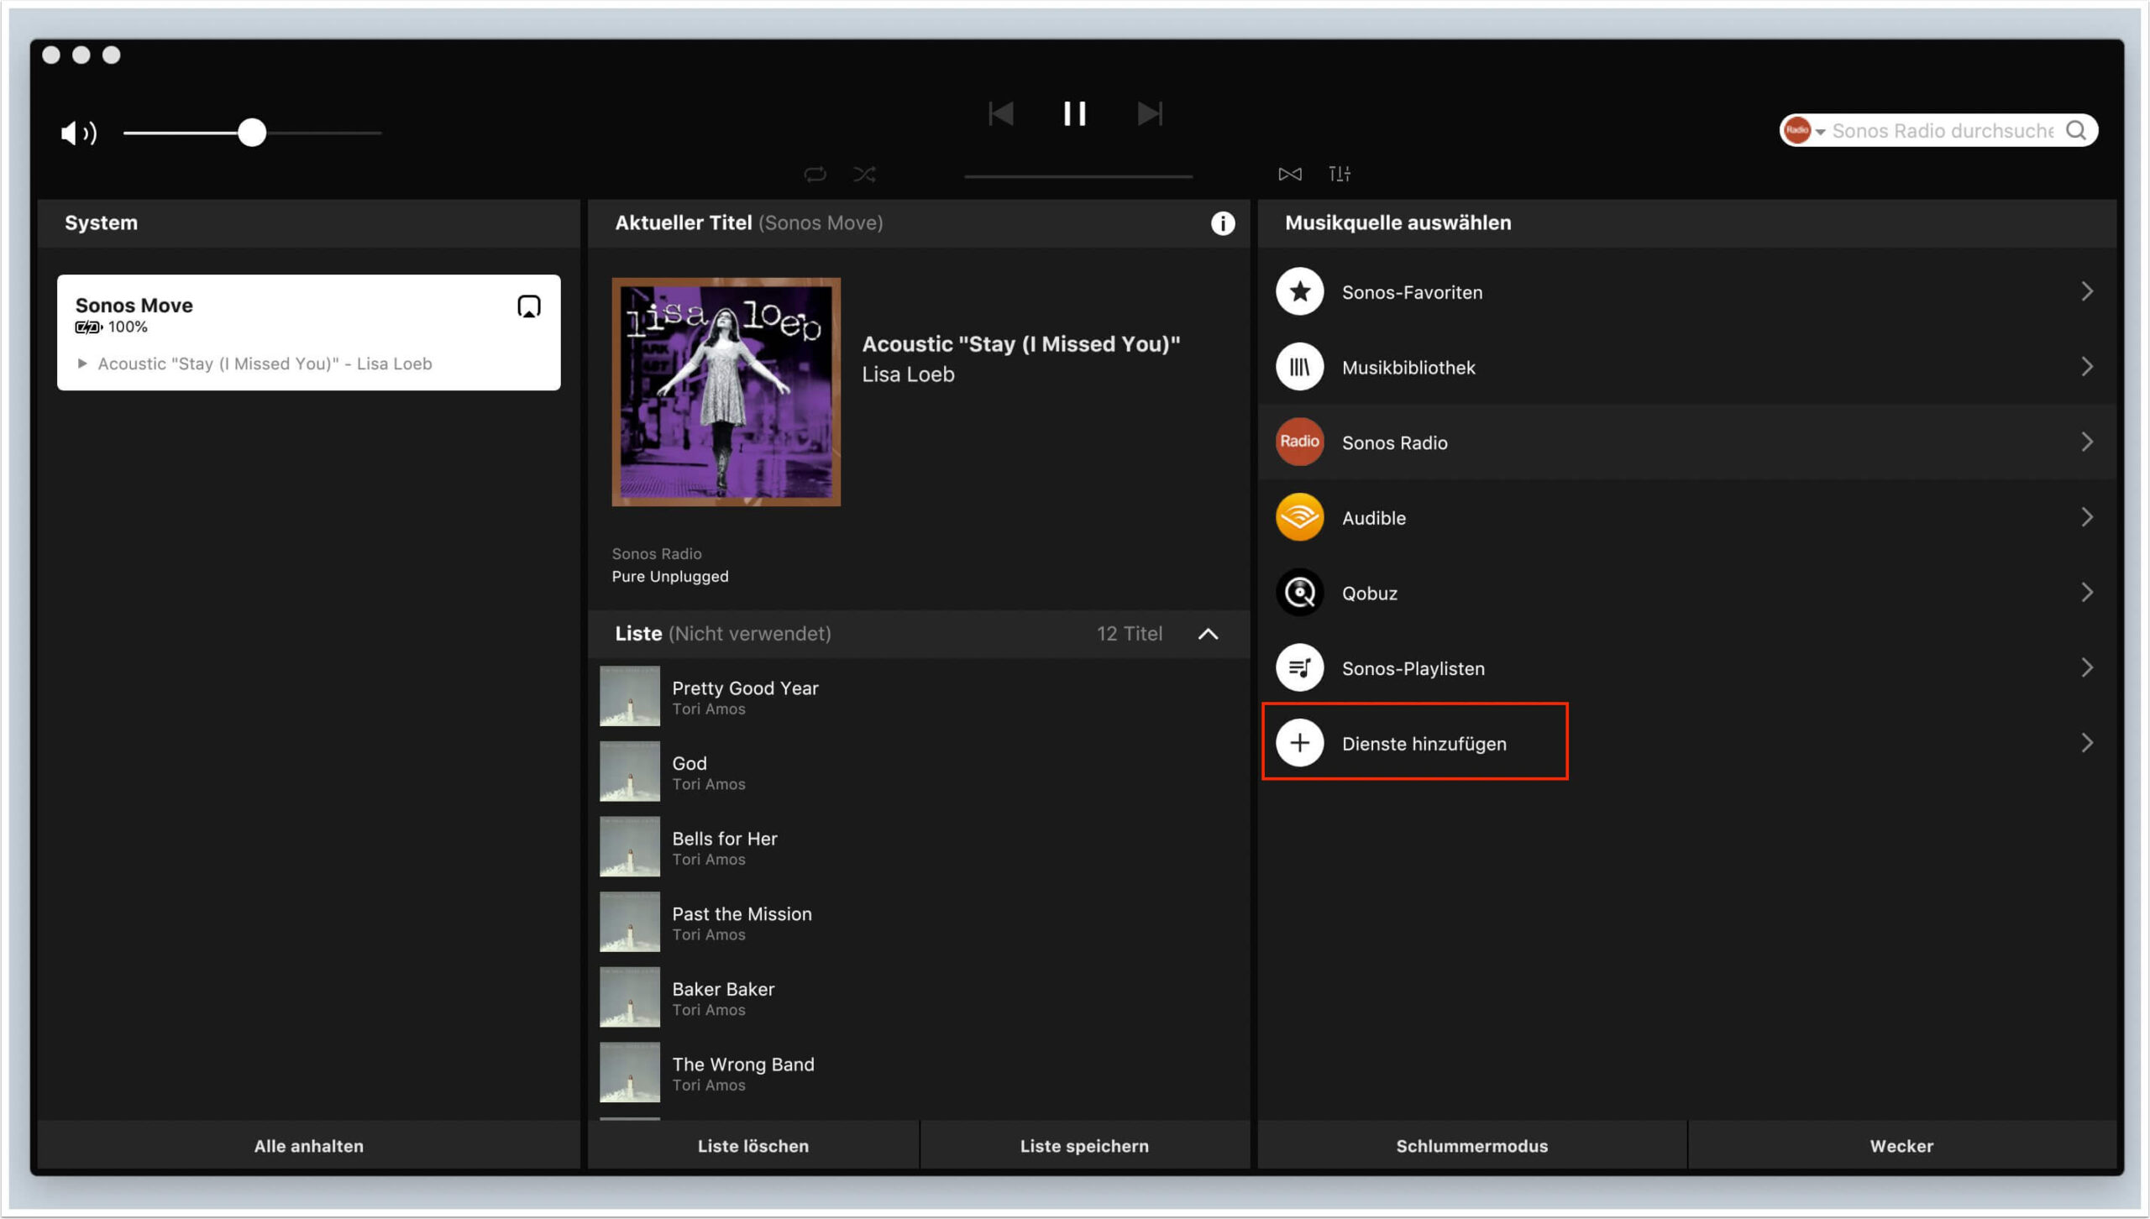This screenshot has height=1219, width=2150.
Task: Open Sonos-Playlisten playlist icon
Action: [1299, 667]
